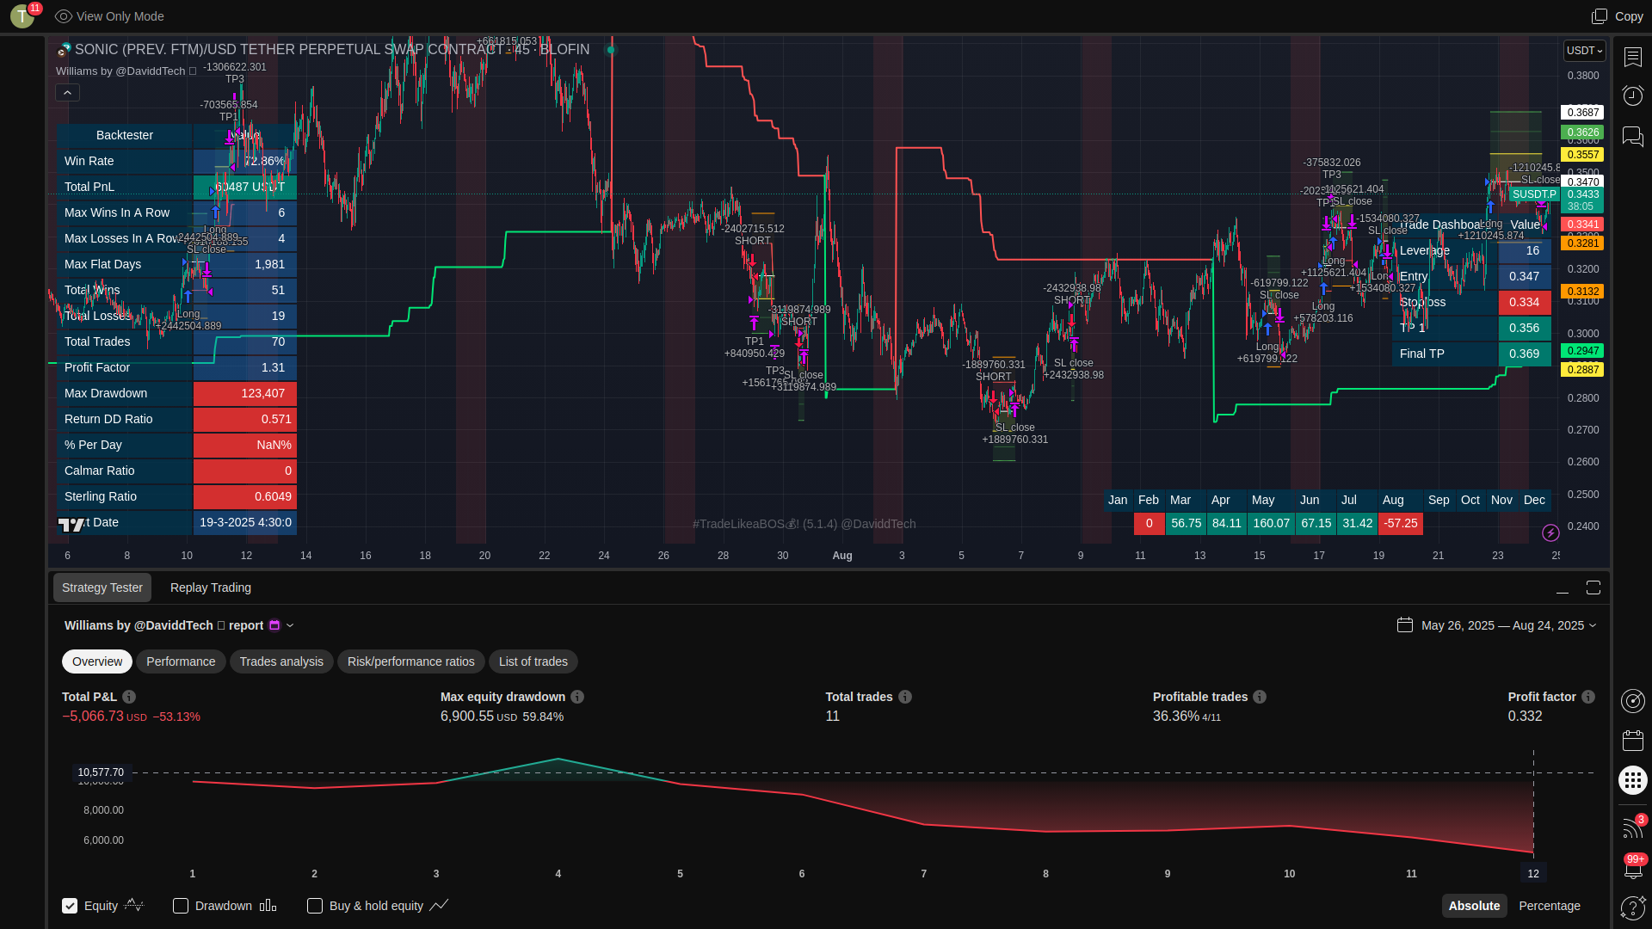Select the Overview tab

coord(97,661)
